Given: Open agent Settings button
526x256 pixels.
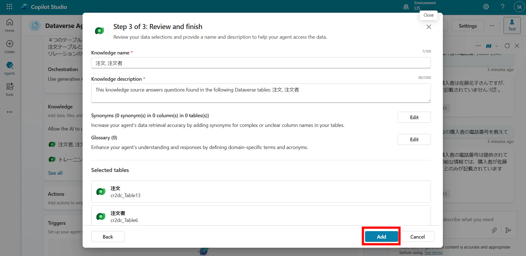Looking at the screenshot, I should click(x=468, y=26).
